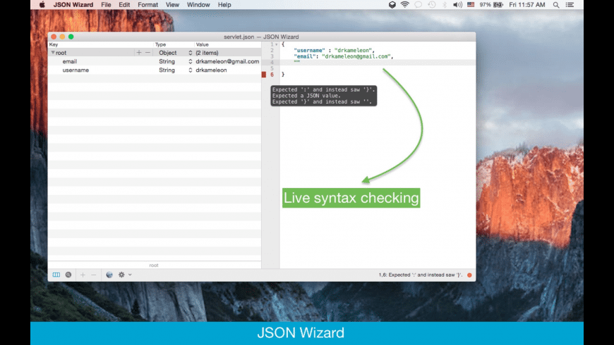This screenshot has height=345, width=614.
Task: Click the drkameleon value in username row
Action: point(211,70)
